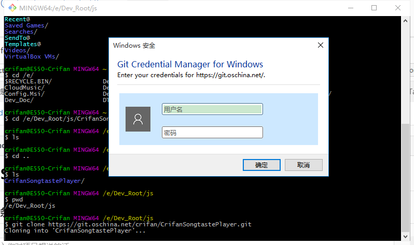Viewport: 414px width, 245px height.
Task: Click the 'Enter your credentials for https://git.oschina.net/.' text
Action: coord(191,75)
